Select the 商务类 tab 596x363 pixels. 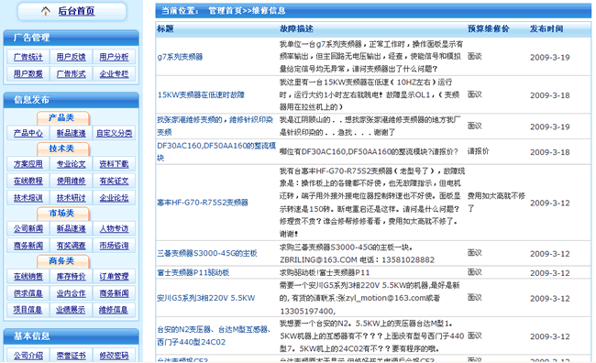[62, 261]
